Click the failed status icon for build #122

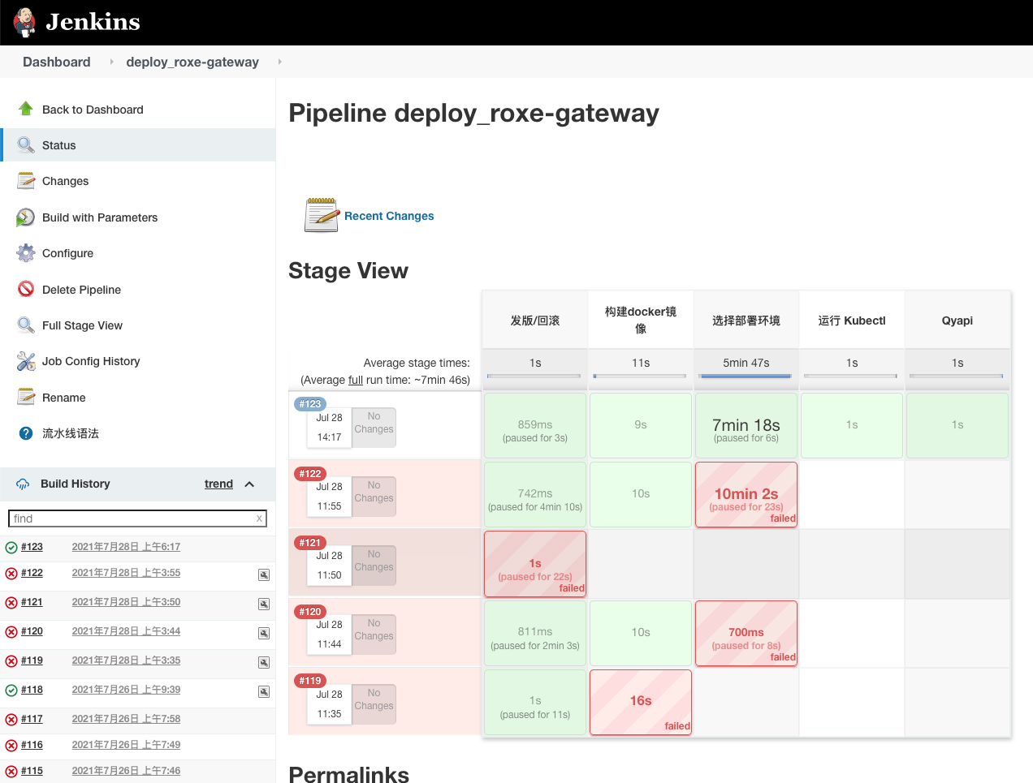11,574
